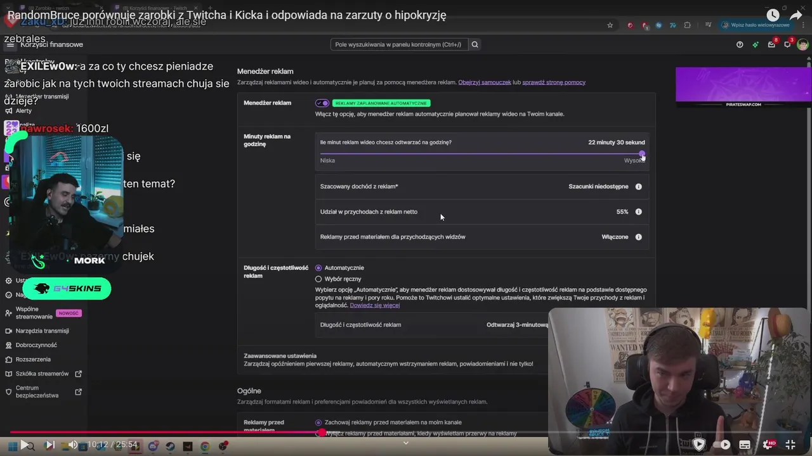This screenshot has width=812, height=456.
Task: Open the browser Extensions puzzle icon
Action: pyautogui.click(x=687, y=25)
